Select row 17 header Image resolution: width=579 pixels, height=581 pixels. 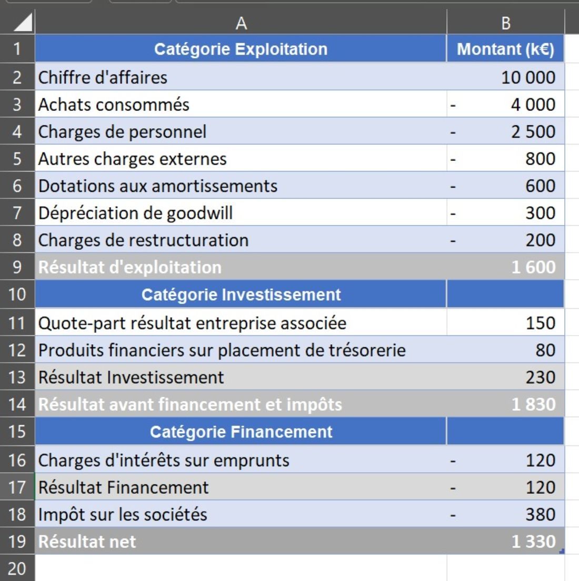tap(17, 487)
